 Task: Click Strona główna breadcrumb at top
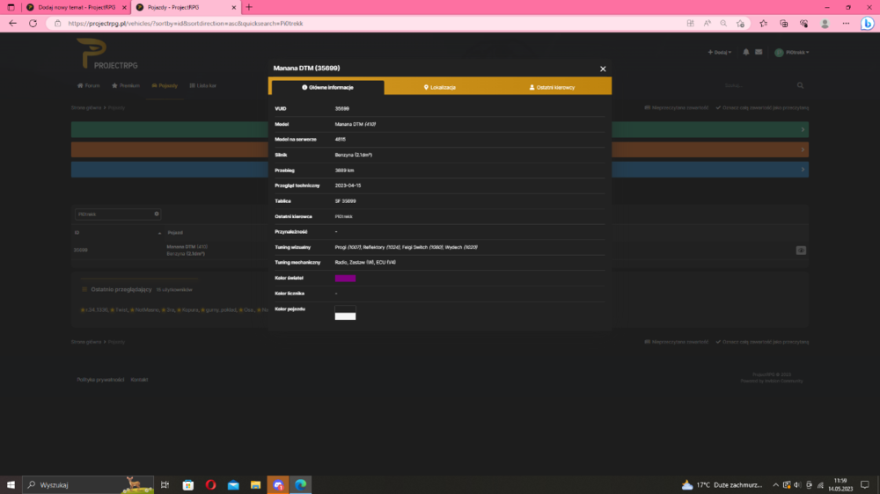pyautogui.click(x=86, y=107)
